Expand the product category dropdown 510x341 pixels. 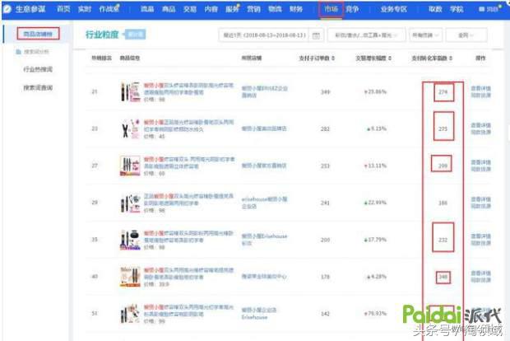click(x=366, y=35)
